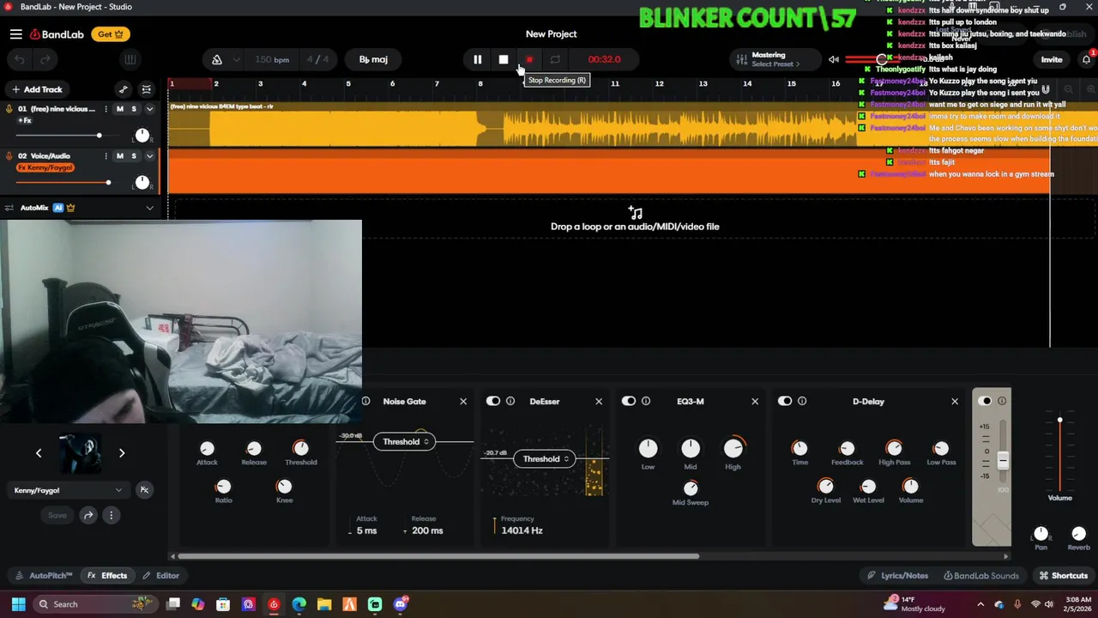This screenshot has height=618, width=1098.
Task: Open the Lyrics/Notes panel
Action: click(898, 576)
